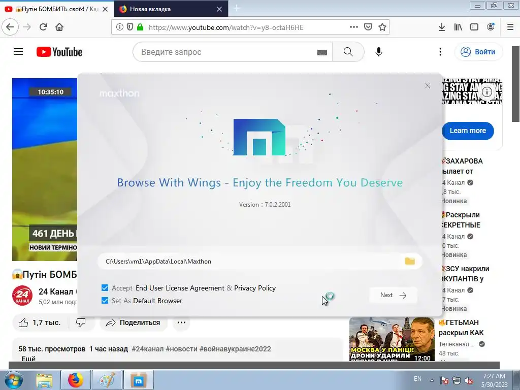Open 24 Канал channel name link
Viewport: 520px width, 390px height.
tap(56, 291)
